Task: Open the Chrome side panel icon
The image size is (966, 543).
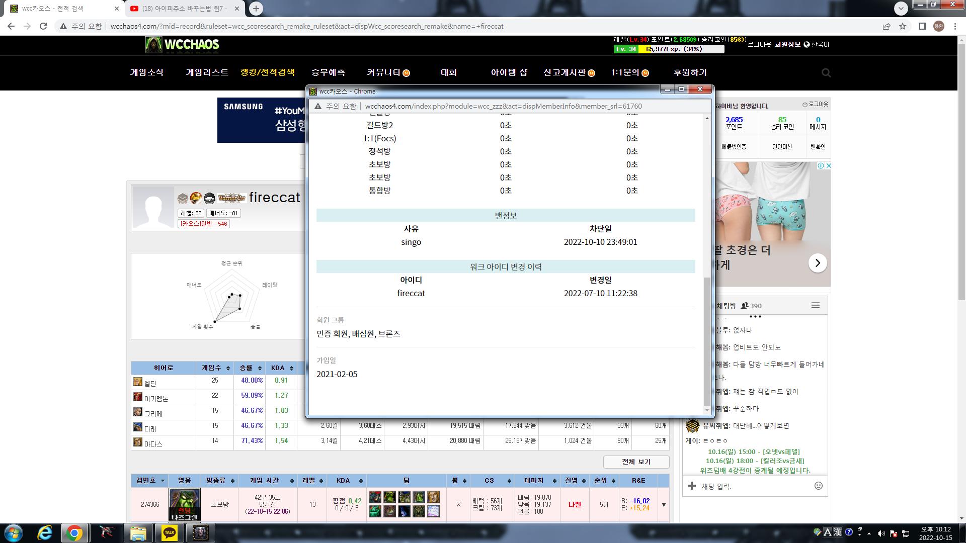Action: [x=923, y=26]
